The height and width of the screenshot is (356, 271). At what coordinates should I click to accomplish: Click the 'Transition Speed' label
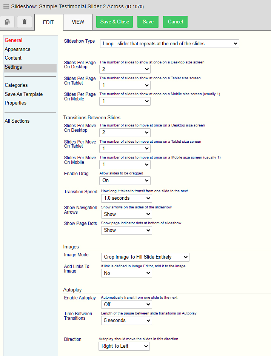[80, 192]
